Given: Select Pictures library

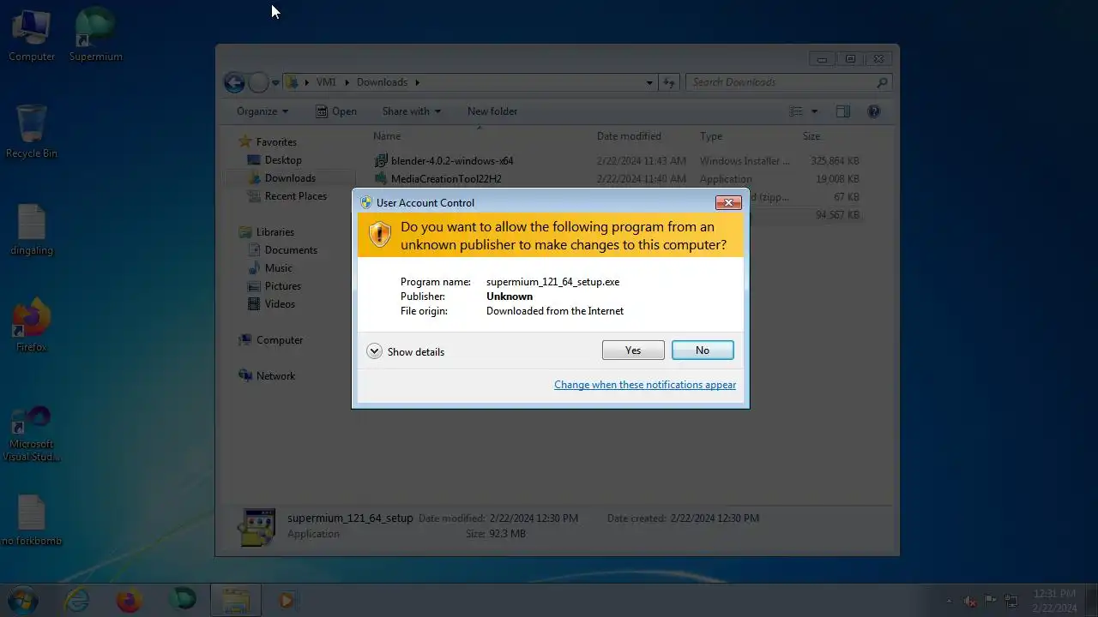Looking at the screenshot, I should pyautogui.click(x=282, y=286).
